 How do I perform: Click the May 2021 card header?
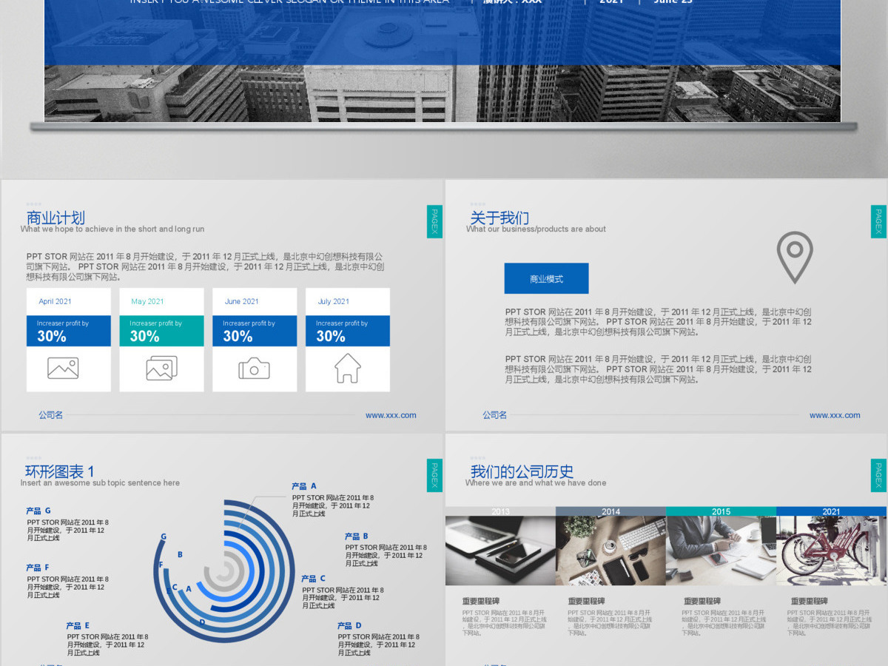(161, 302)
